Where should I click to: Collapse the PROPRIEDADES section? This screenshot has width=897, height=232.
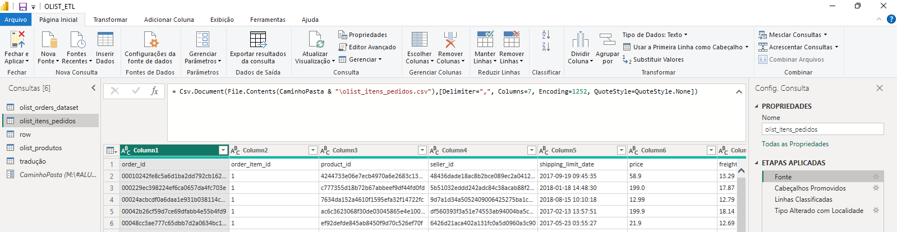(756, 106)
